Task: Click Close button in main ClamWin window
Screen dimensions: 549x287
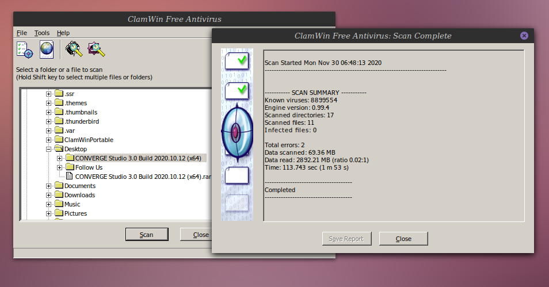Action: pyautogui.click(x=196, y=235)
